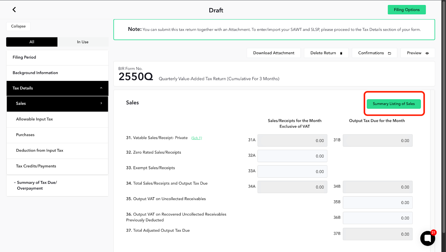Image resolution: width=446 pixels, height=252 pixels.
Task: Click the 31B Output Tax field
Action: click(x=378, y=140)
